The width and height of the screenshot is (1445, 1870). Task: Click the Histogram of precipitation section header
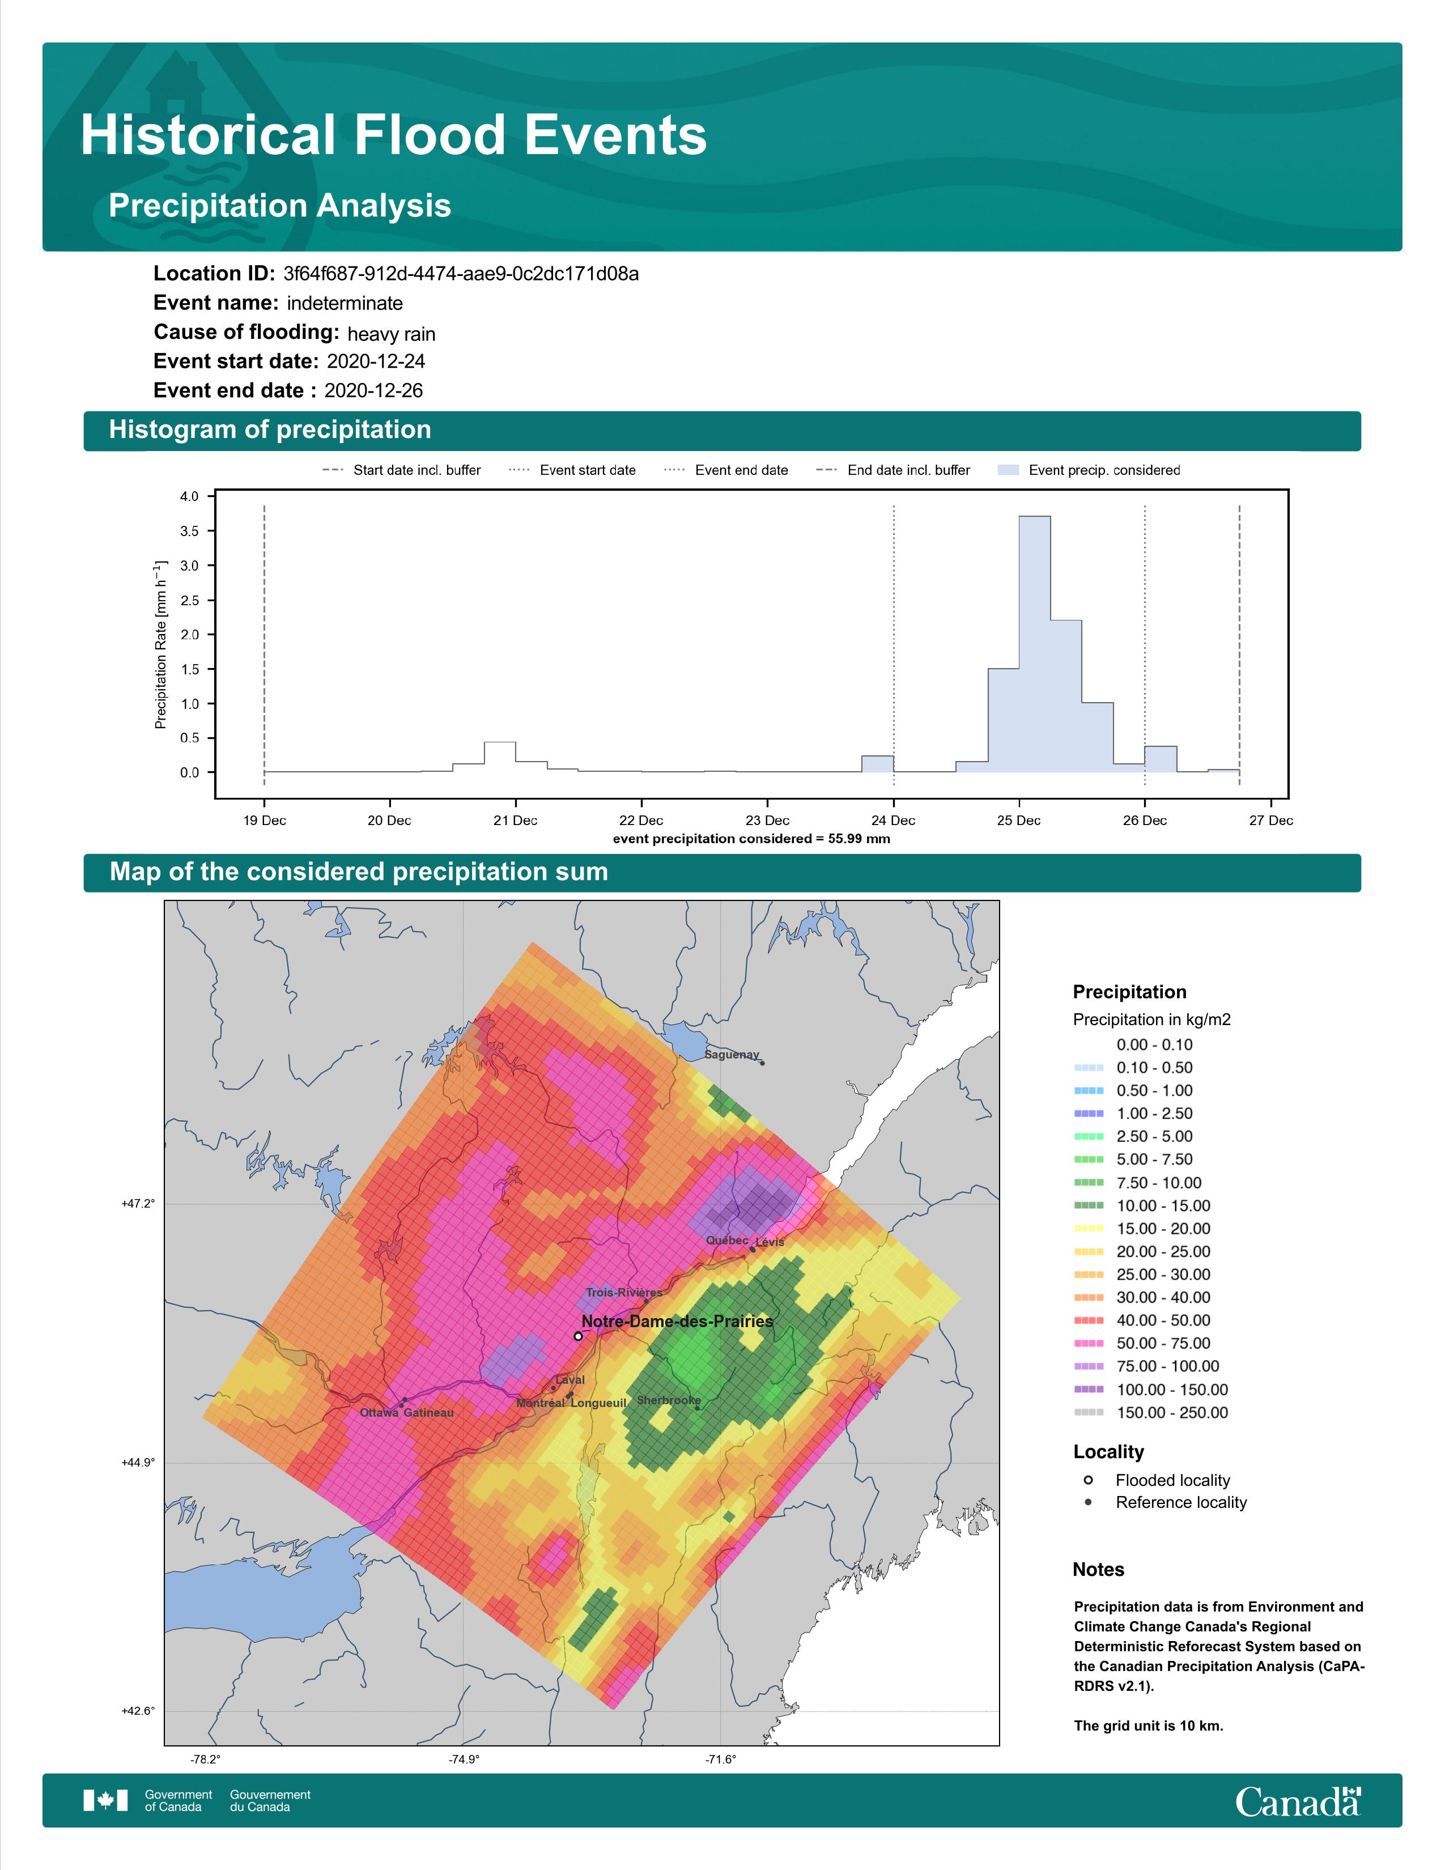point(721,430)
